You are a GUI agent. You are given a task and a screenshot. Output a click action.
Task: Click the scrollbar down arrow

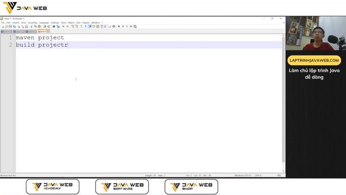(283, 171)
